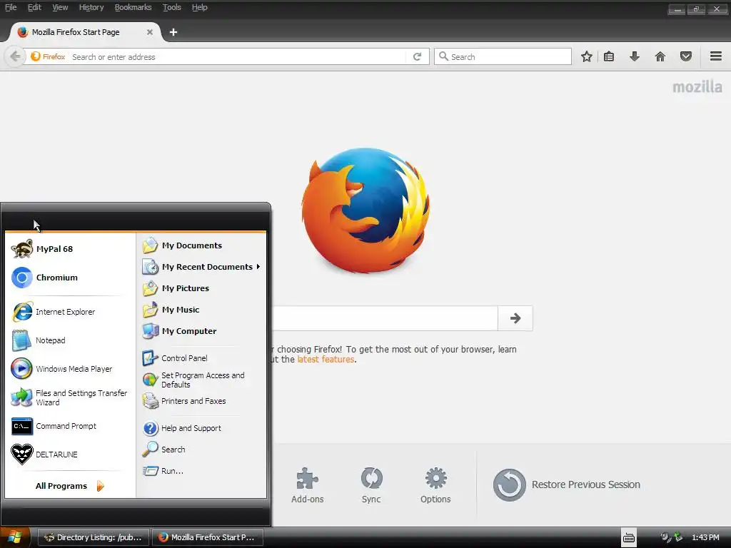Go to home page via house icon
The width and height of the screenshot is (731, 548).
point(660,57)
